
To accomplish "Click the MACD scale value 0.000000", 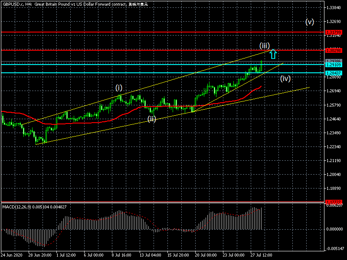I will [x=334, y=229].
